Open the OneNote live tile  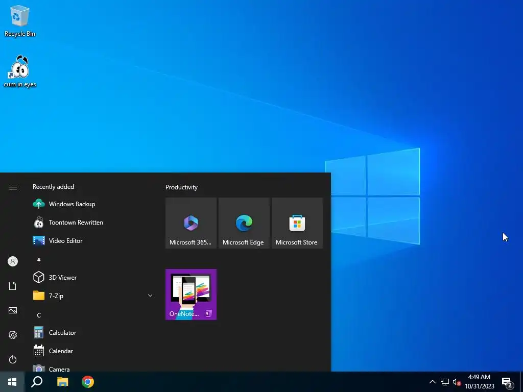191,295
